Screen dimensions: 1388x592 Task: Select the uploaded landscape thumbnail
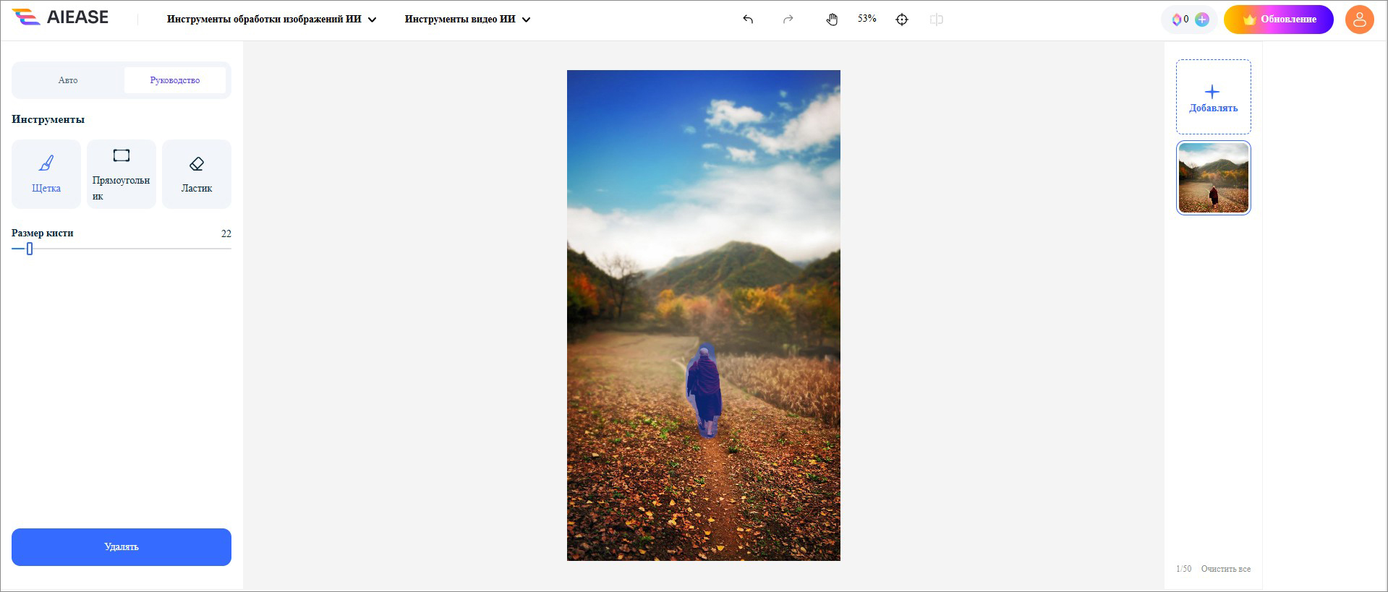pyautogui.click(x=1213, y=178)
